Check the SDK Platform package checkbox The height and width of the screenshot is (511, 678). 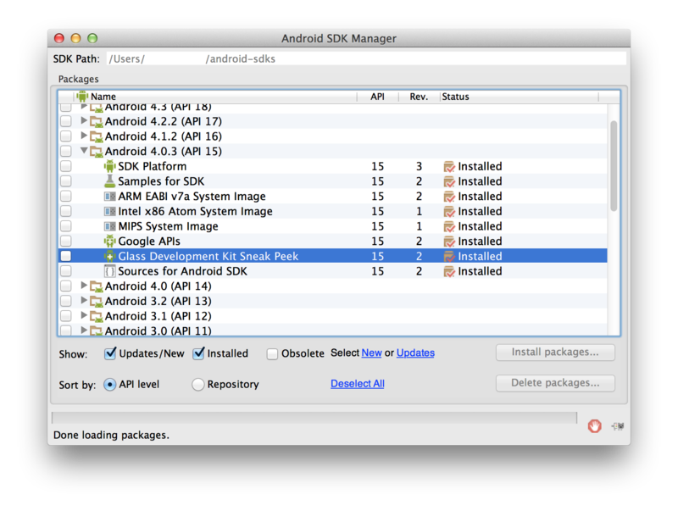click(66, 166)
